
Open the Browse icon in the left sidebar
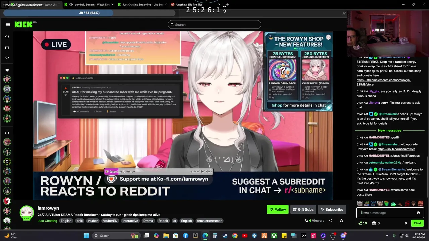click(x=7, y=47)
